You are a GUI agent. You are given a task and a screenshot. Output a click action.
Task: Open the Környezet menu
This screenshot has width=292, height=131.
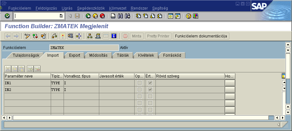(x=118, y=8)
